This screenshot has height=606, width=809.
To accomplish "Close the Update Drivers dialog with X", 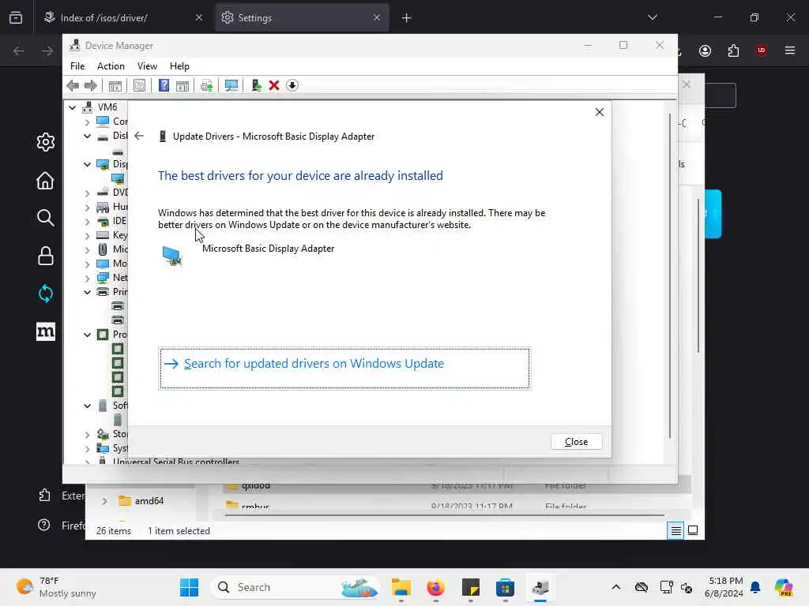I will tap(599, 112).
